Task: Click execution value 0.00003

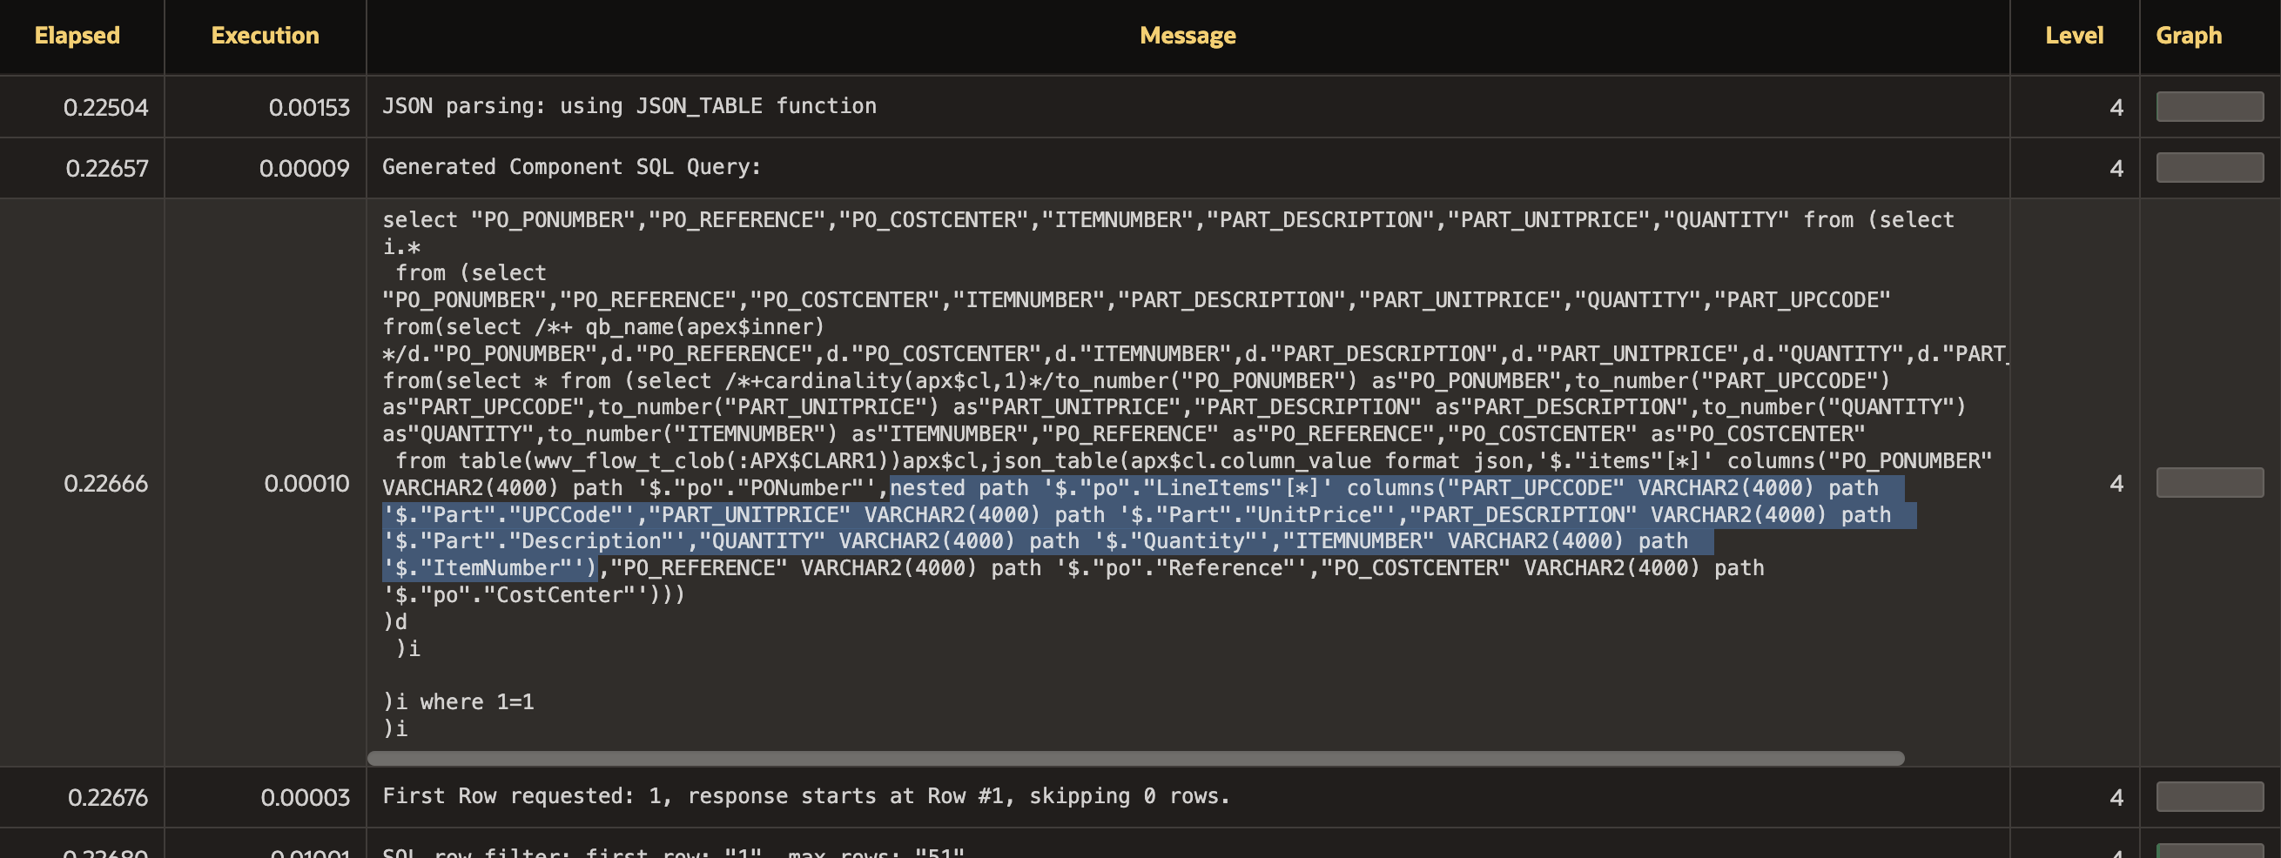Action: coord(305,798)
